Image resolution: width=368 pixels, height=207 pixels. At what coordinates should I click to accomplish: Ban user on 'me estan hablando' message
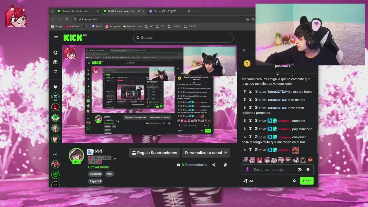pyautogui.click(x=256, y=108)
